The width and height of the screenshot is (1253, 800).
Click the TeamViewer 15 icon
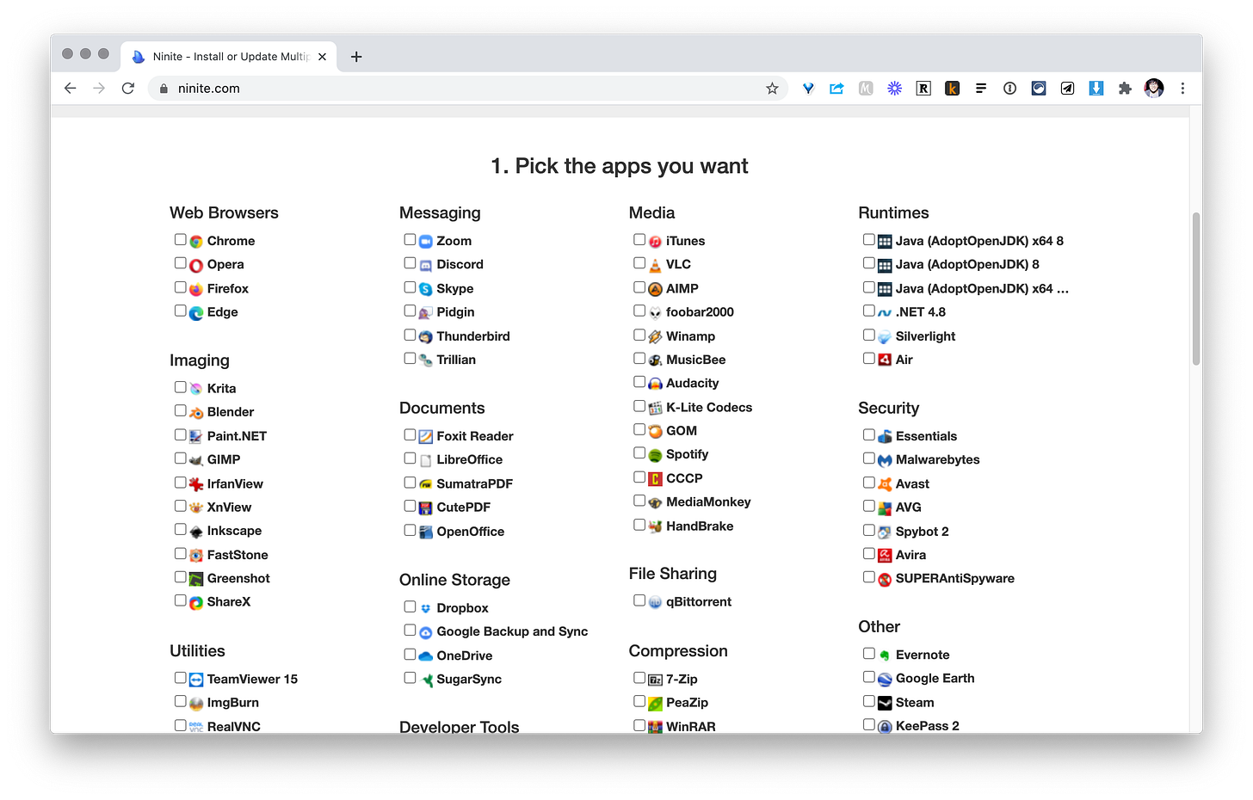click(196, 680)
